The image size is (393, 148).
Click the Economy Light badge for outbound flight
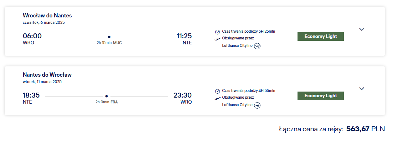point(321,37)
